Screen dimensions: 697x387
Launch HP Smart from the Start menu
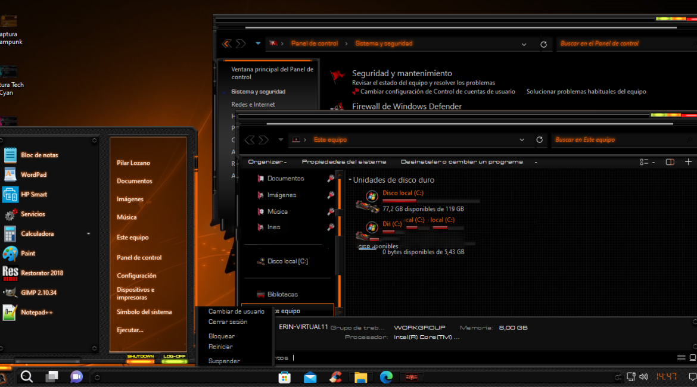click(x=33, y=195)
